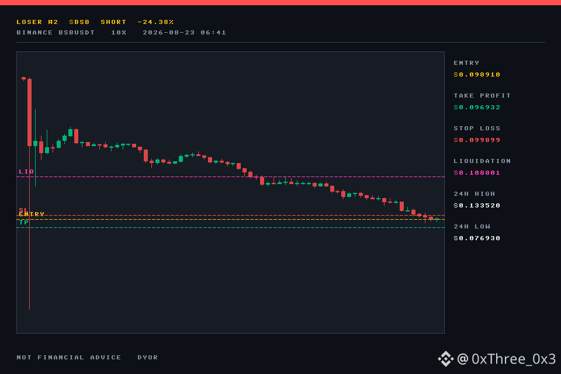
Task: Click the 'SHORT' position label
Action: tap(113, 22)
